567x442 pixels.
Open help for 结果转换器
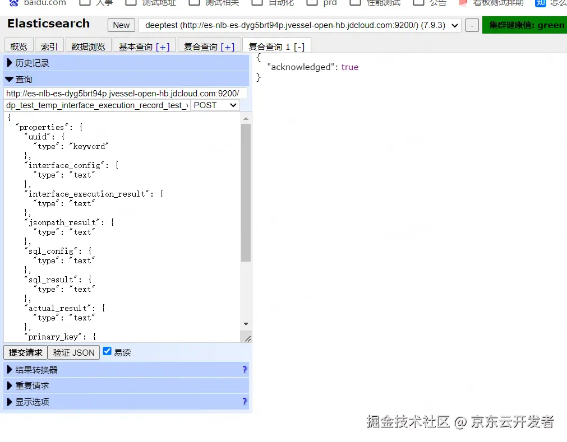[245, 370]
